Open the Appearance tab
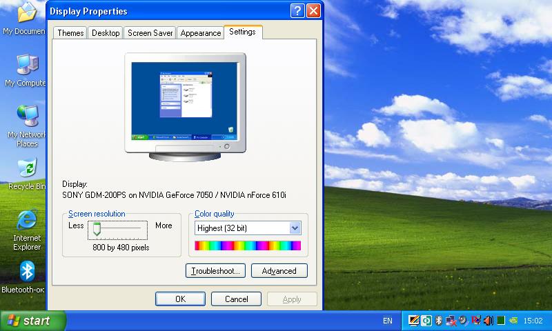 200,33
